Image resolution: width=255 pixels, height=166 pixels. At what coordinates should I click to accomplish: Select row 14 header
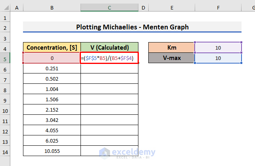coord(5,152)
